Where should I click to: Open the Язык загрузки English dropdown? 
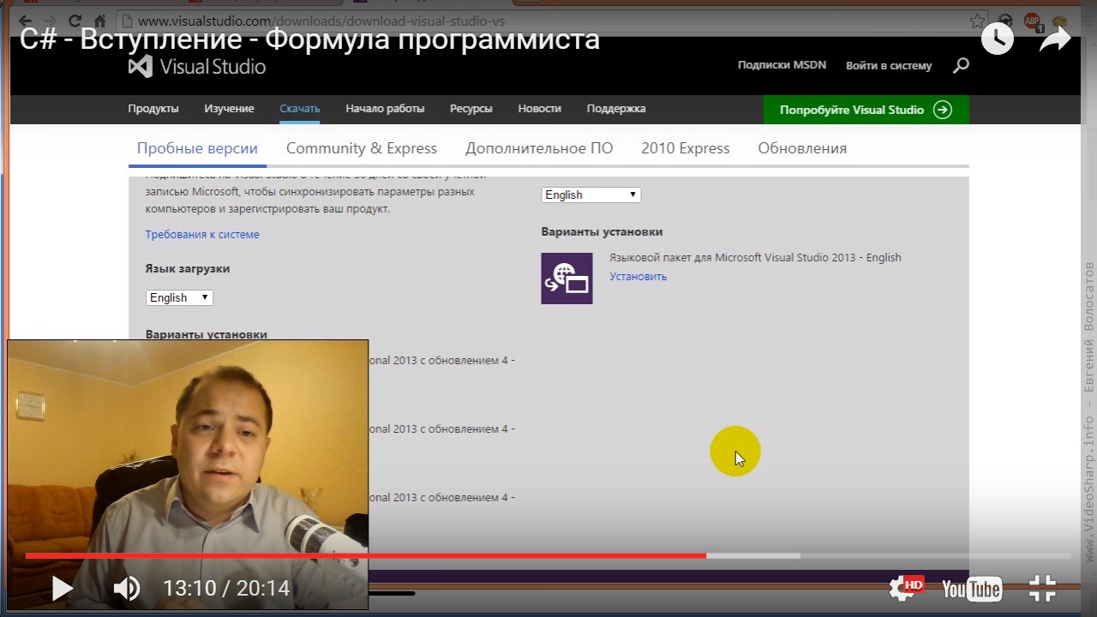(179, 297)
